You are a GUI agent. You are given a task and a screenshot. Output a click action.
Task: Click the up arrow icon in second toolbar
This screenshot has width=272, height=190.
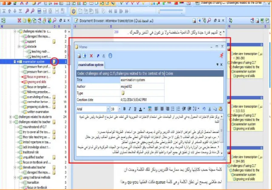click(x=9, y=11)
